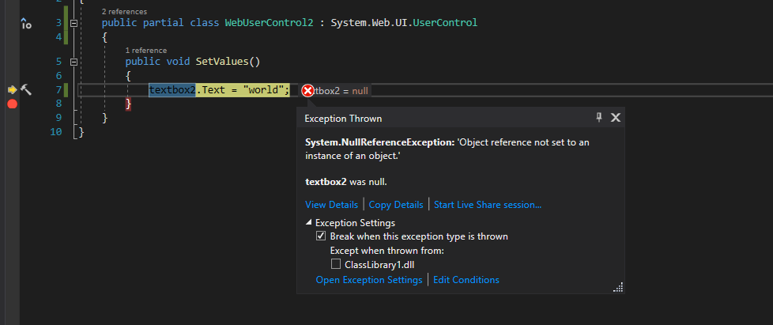Viewport: 773px width, 325px height.
Task: Click Edit Conditions link
Action: pyautogui.click(x=466, y=280)
